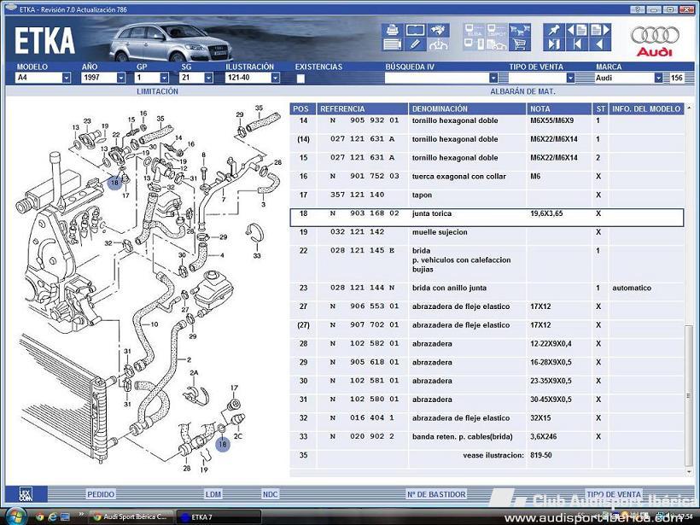Launch Internet Explorer from quick launch
700x525 pixels.
pyautogui.click(x=52, y=517)
